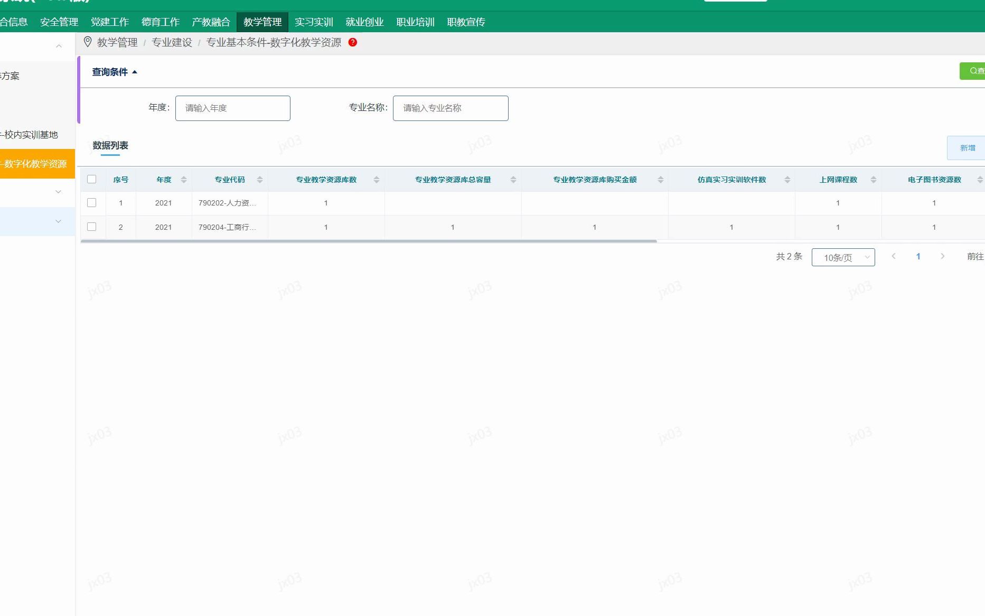This screenshot has width=985, height=616.
Task: Switch to the 就业创业 menu
Action: coord(365,22)
